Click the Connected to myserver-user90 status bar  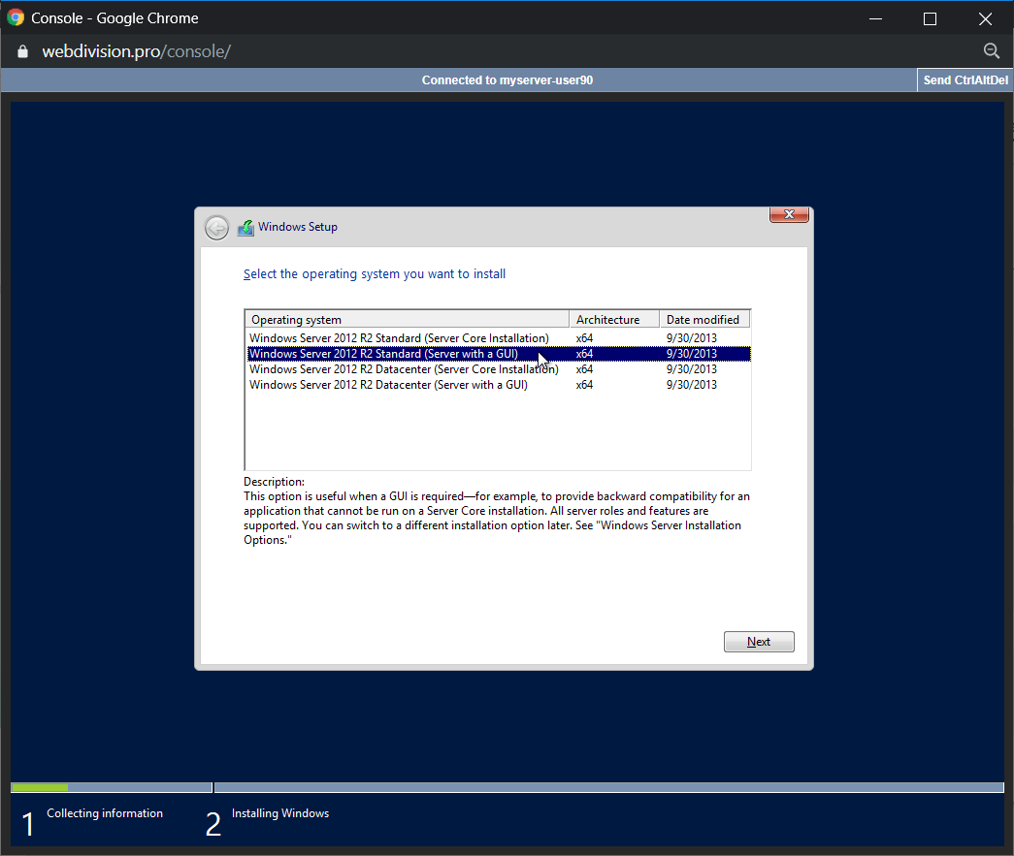point(507,80)
